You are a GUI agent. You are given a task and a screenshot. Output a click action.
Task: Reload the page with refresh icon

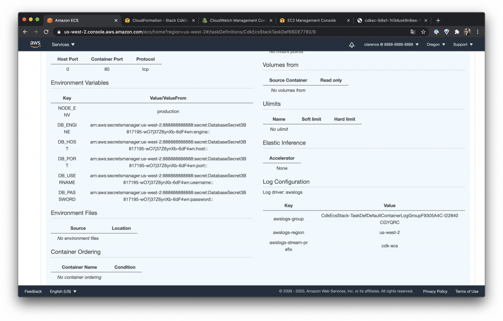click(46, 32)
